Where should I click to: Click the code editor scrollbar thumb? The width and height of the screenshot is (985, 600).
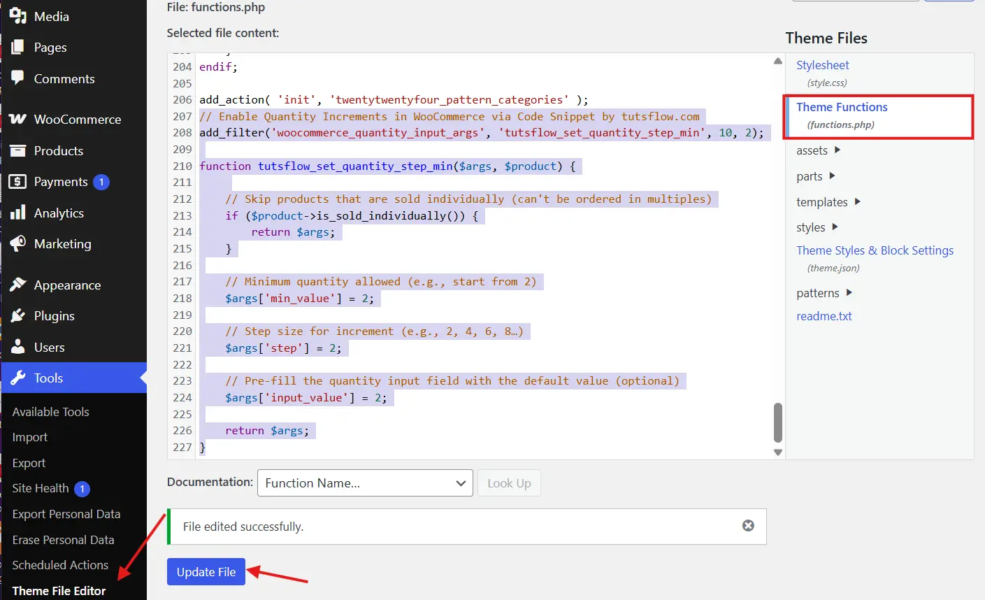tap(778, 422)
